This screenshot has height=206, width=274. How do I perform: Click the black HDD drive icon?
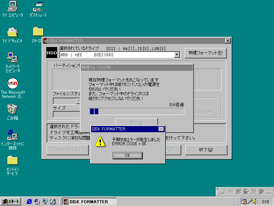[52, 53]
